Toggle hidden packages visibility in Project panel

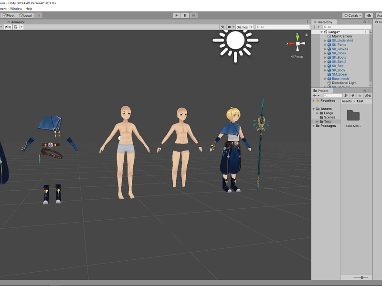tap(368, 96)
